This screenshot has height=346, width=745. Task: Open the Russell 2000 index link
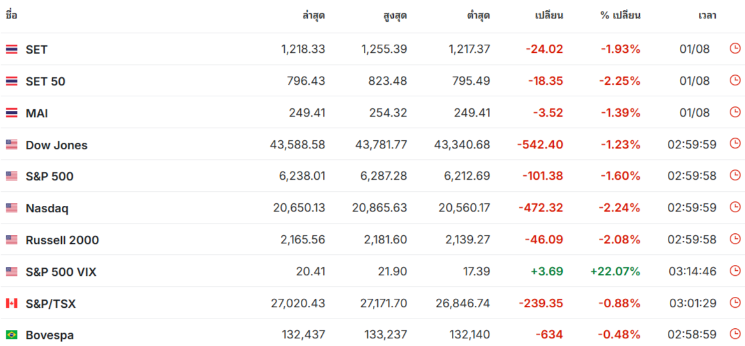62,240
